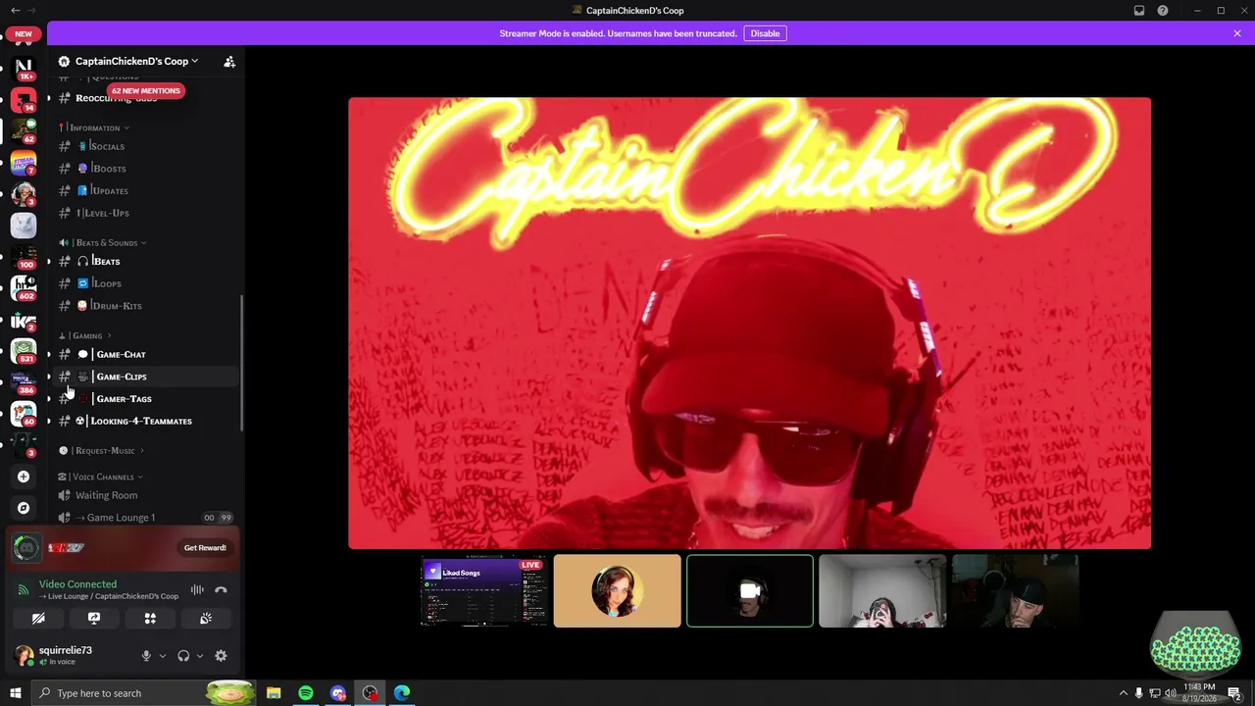The image size is (1255, 706).
Task: Join the Waiting Room voice channel
Action: [x=145, y=495]
